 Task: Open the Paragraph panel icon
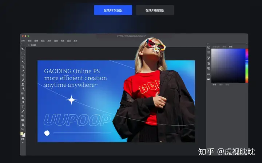click(x=209, y=68)
